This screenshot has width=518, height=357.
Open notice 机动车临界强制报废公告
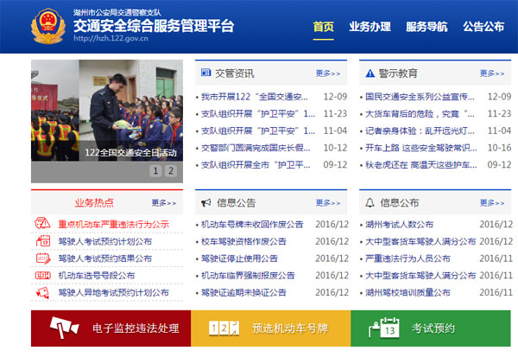click(248, 275)
